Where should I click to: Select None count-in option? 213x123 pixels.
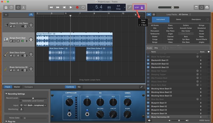[x=143, y=20]
